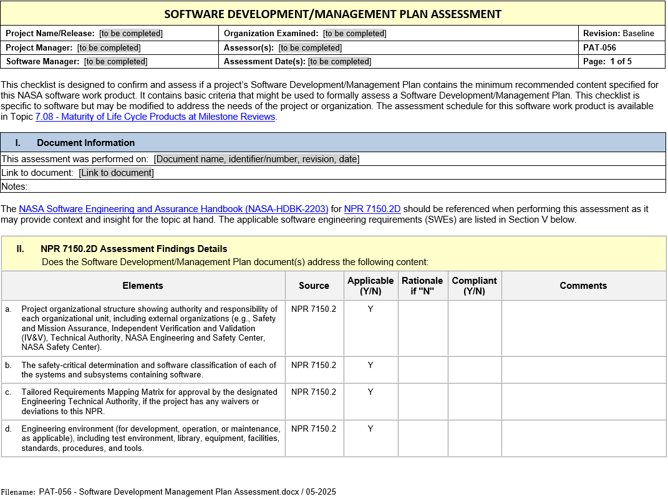668x499 pixels.
Task: Follow the NPR 7150.2D hyperlink
Action: [372, 209]
